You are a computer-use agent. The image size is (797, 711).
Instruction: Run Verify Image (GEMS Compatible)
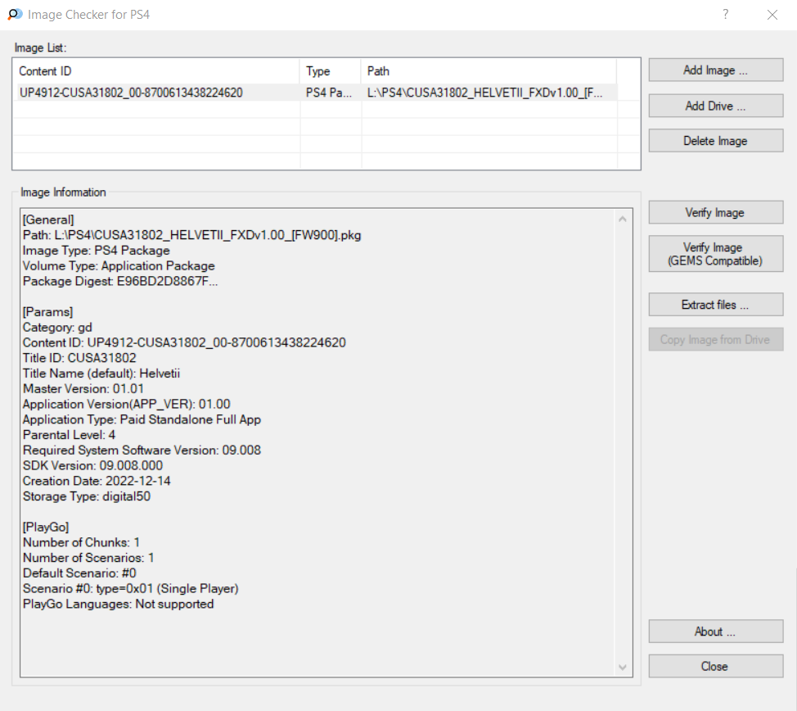click(715, 254)
